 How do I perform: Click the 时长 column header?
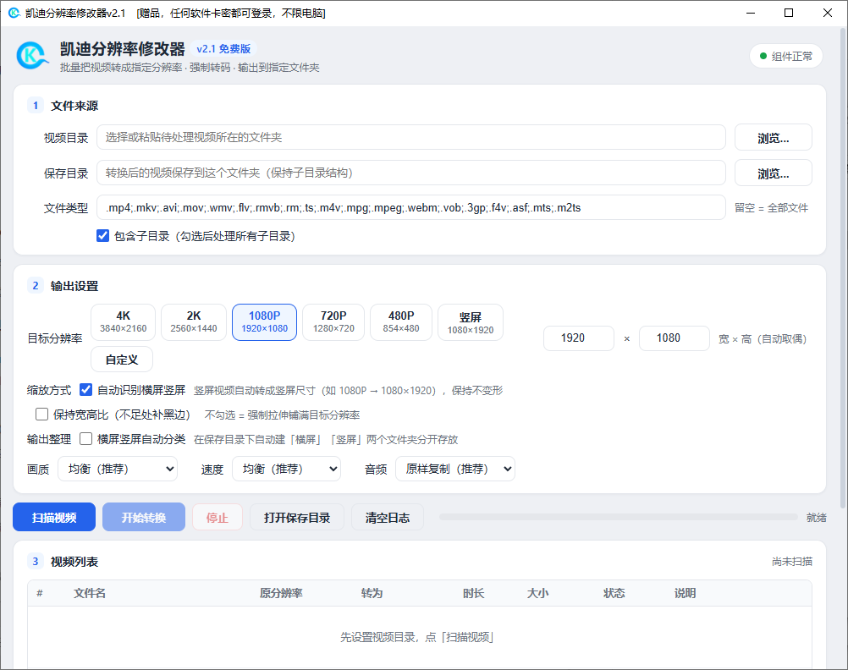[474, 593]
